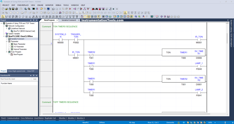Expand the Internal Parameter tree node
The height and width of the screenshot is (124, 234).
point(9,49)
